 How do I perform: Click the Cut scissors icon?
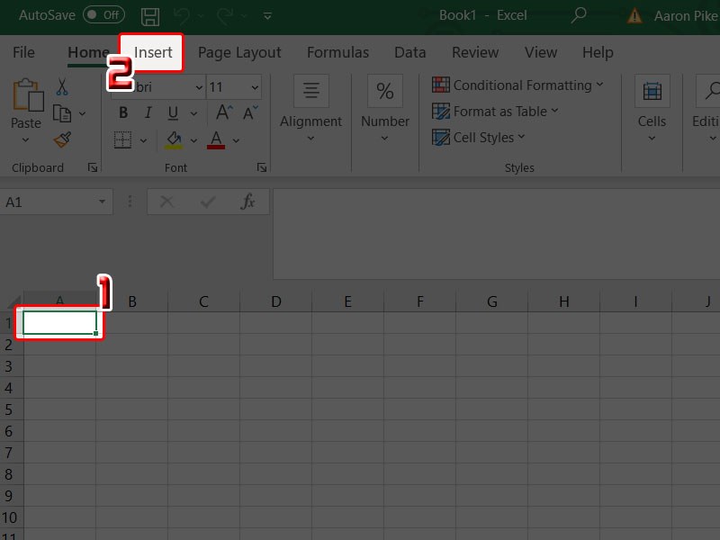click(62, 87)
